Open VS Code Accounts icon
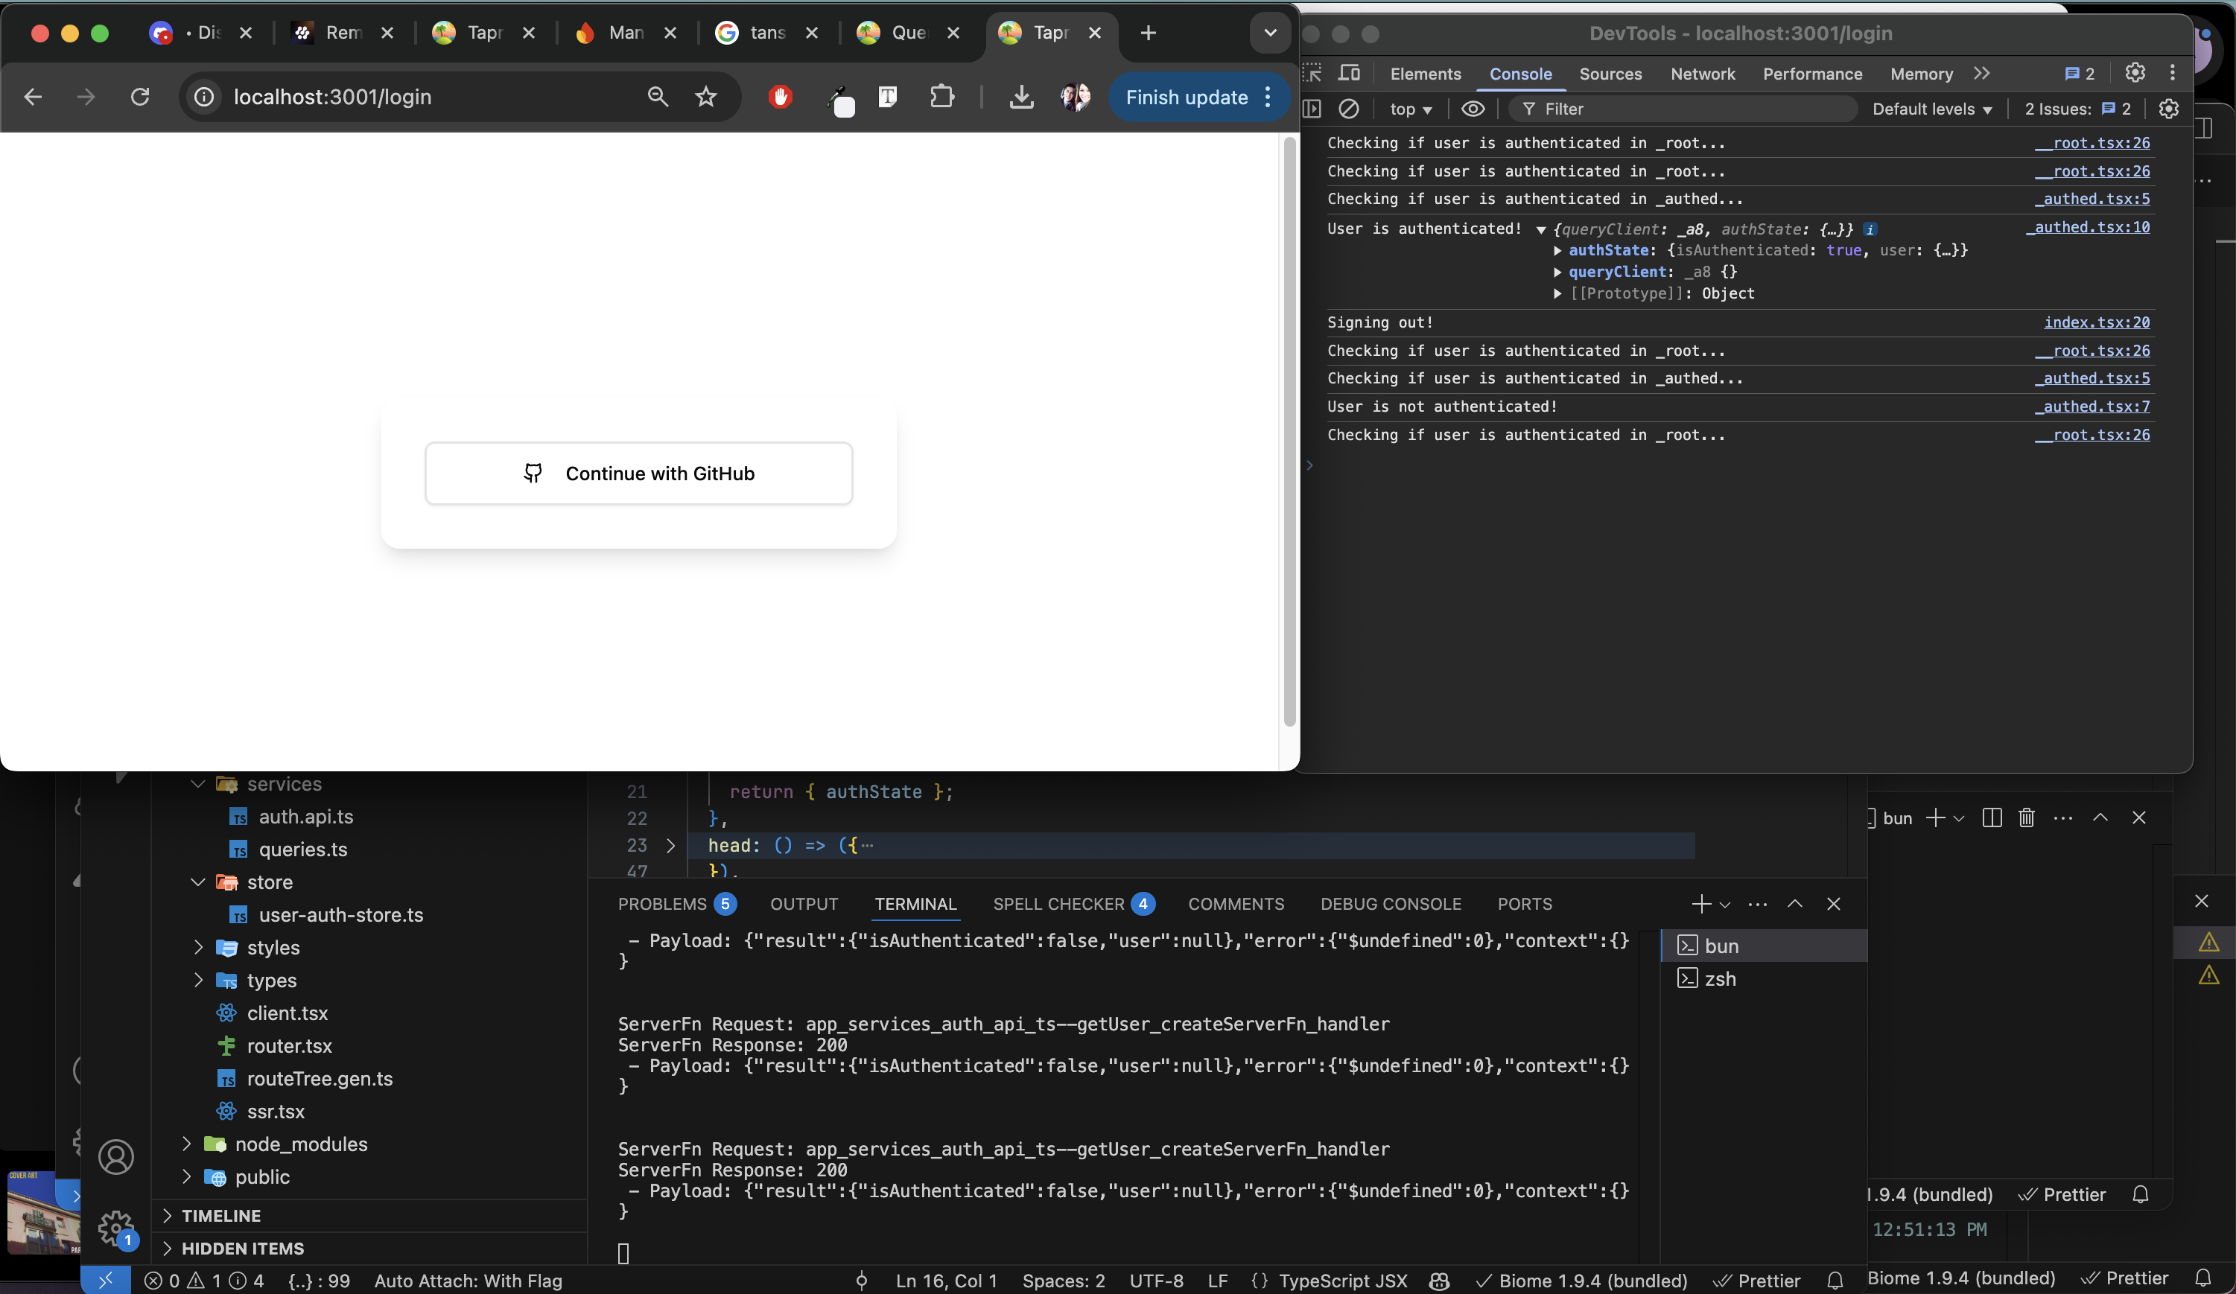Image resolution: width=2236 pixels, height=1294 pixels. click(x=116, y=1156)
